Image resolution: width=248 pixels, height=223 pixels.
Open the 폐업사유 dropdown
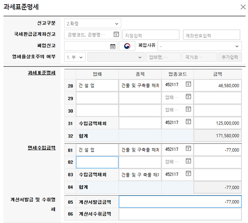[x=199, y=46]
